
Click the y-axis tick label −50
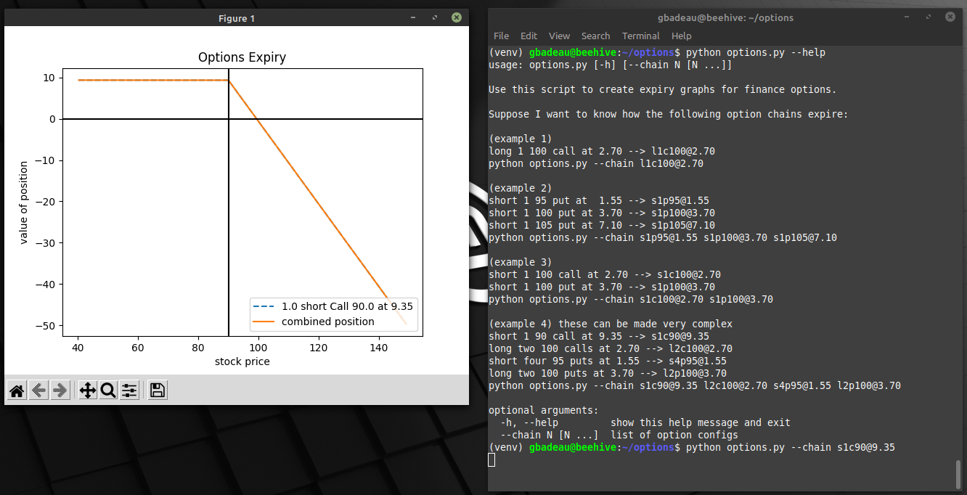click(x=45, y=325)
